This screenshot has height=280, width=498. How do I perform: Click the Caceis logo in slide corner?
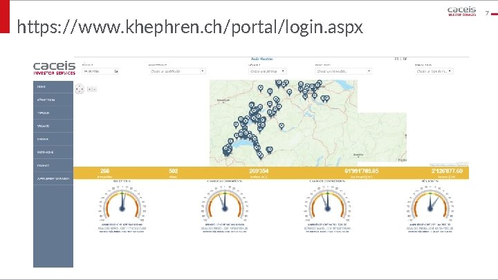(462, 11)
